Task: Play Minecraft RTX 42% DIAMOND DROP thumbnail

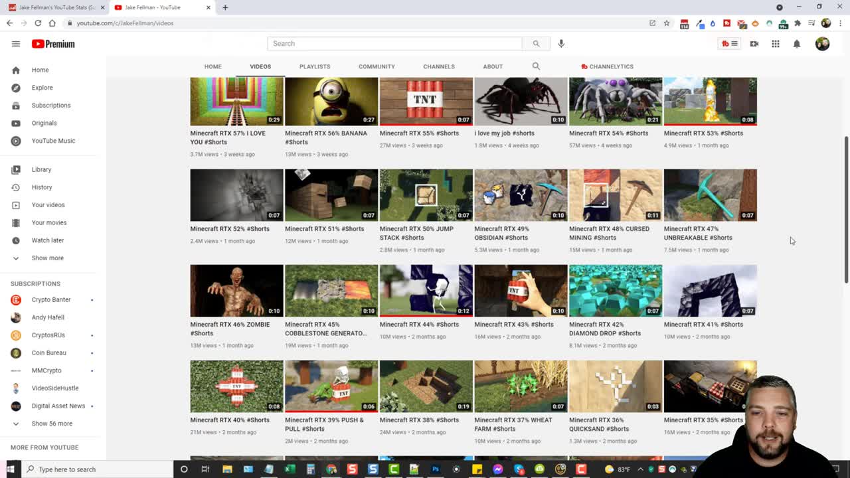Action: tap(616, 291)
